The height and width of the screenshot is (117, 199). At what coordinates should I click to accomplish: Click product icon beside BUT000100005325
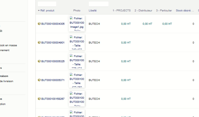pos(39,61)
